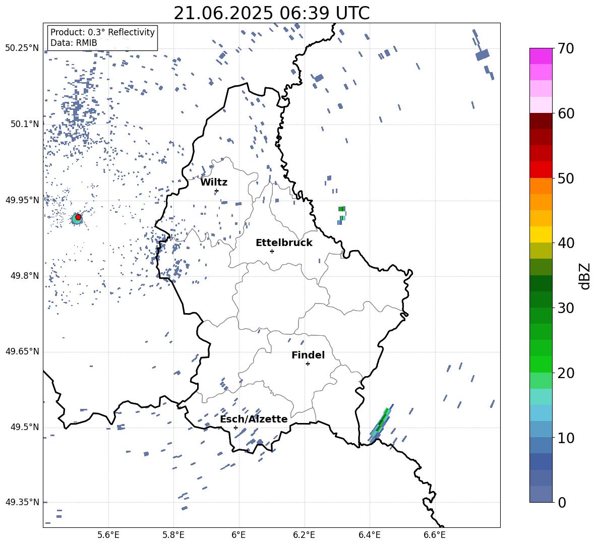597x545 pixels.
Task: Click the 10 value on the colorbar
Action: click(x=566, y=438)
